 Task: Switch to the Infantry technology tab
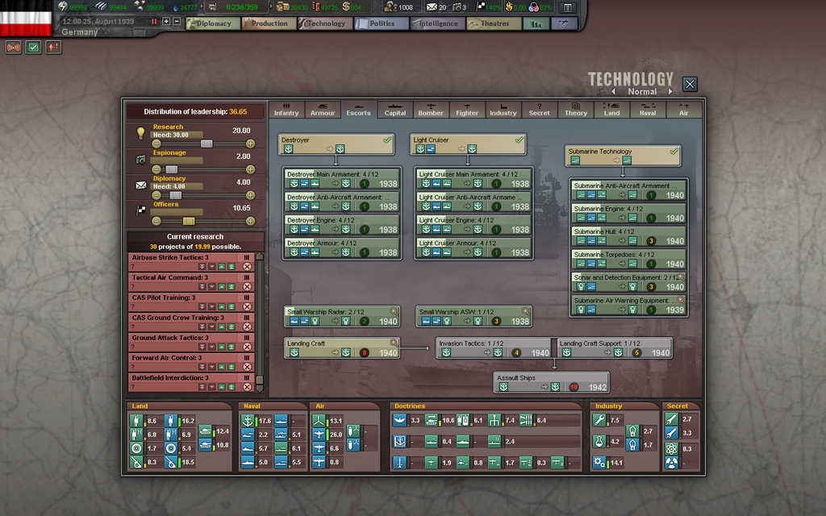click(x=286, y=110)
